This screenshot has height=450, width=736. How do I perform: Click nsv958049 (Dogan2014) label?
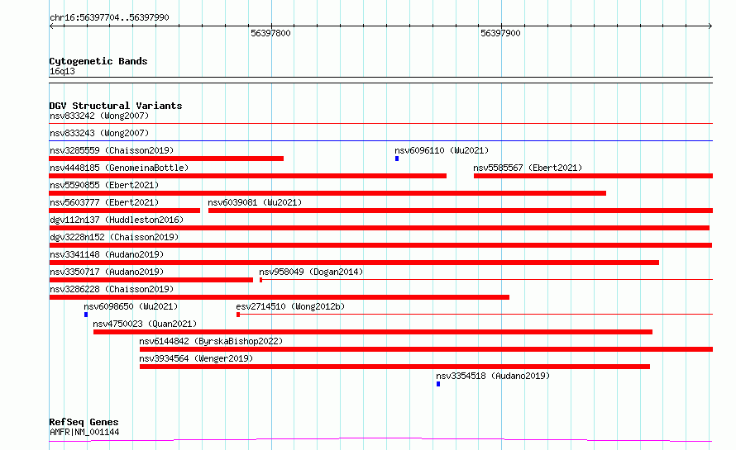pos(311,272)
